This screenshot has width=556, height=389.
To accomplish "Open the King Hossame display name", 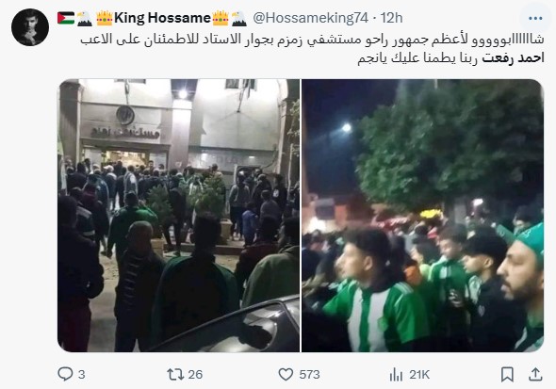I will pyautogui.click(x=162, y=18).
